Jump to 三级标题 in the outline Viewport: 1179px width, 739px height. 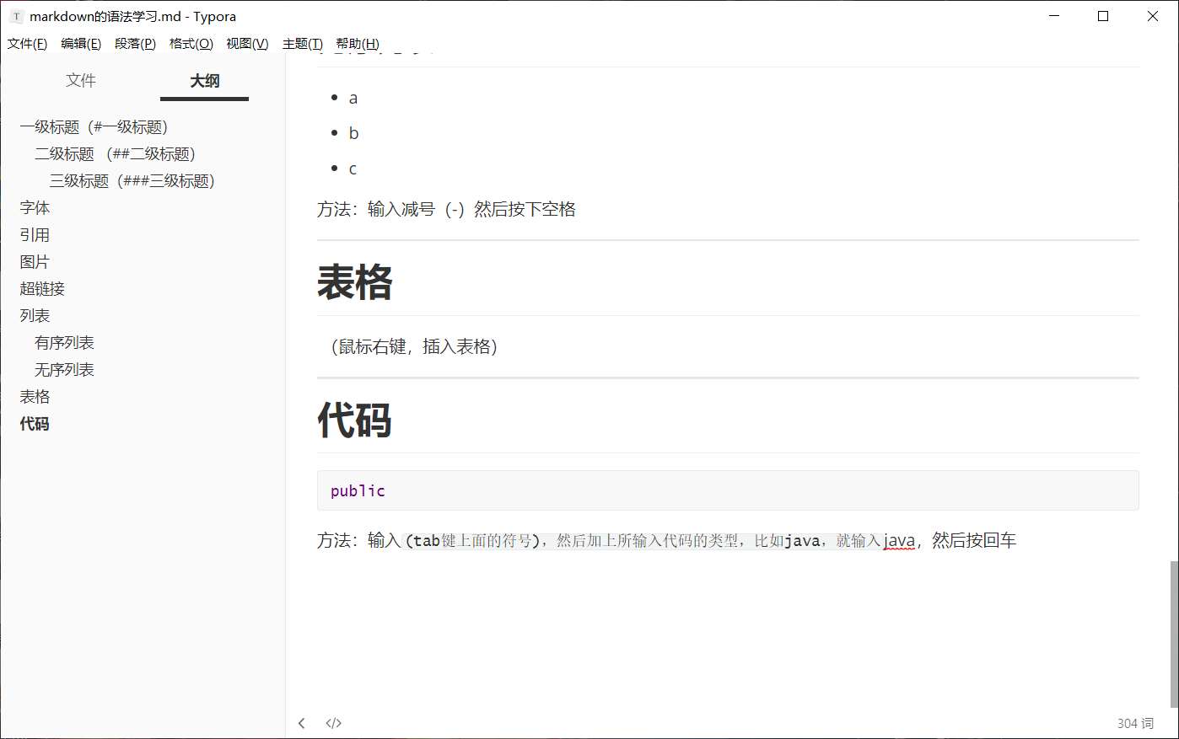point(132,181)
